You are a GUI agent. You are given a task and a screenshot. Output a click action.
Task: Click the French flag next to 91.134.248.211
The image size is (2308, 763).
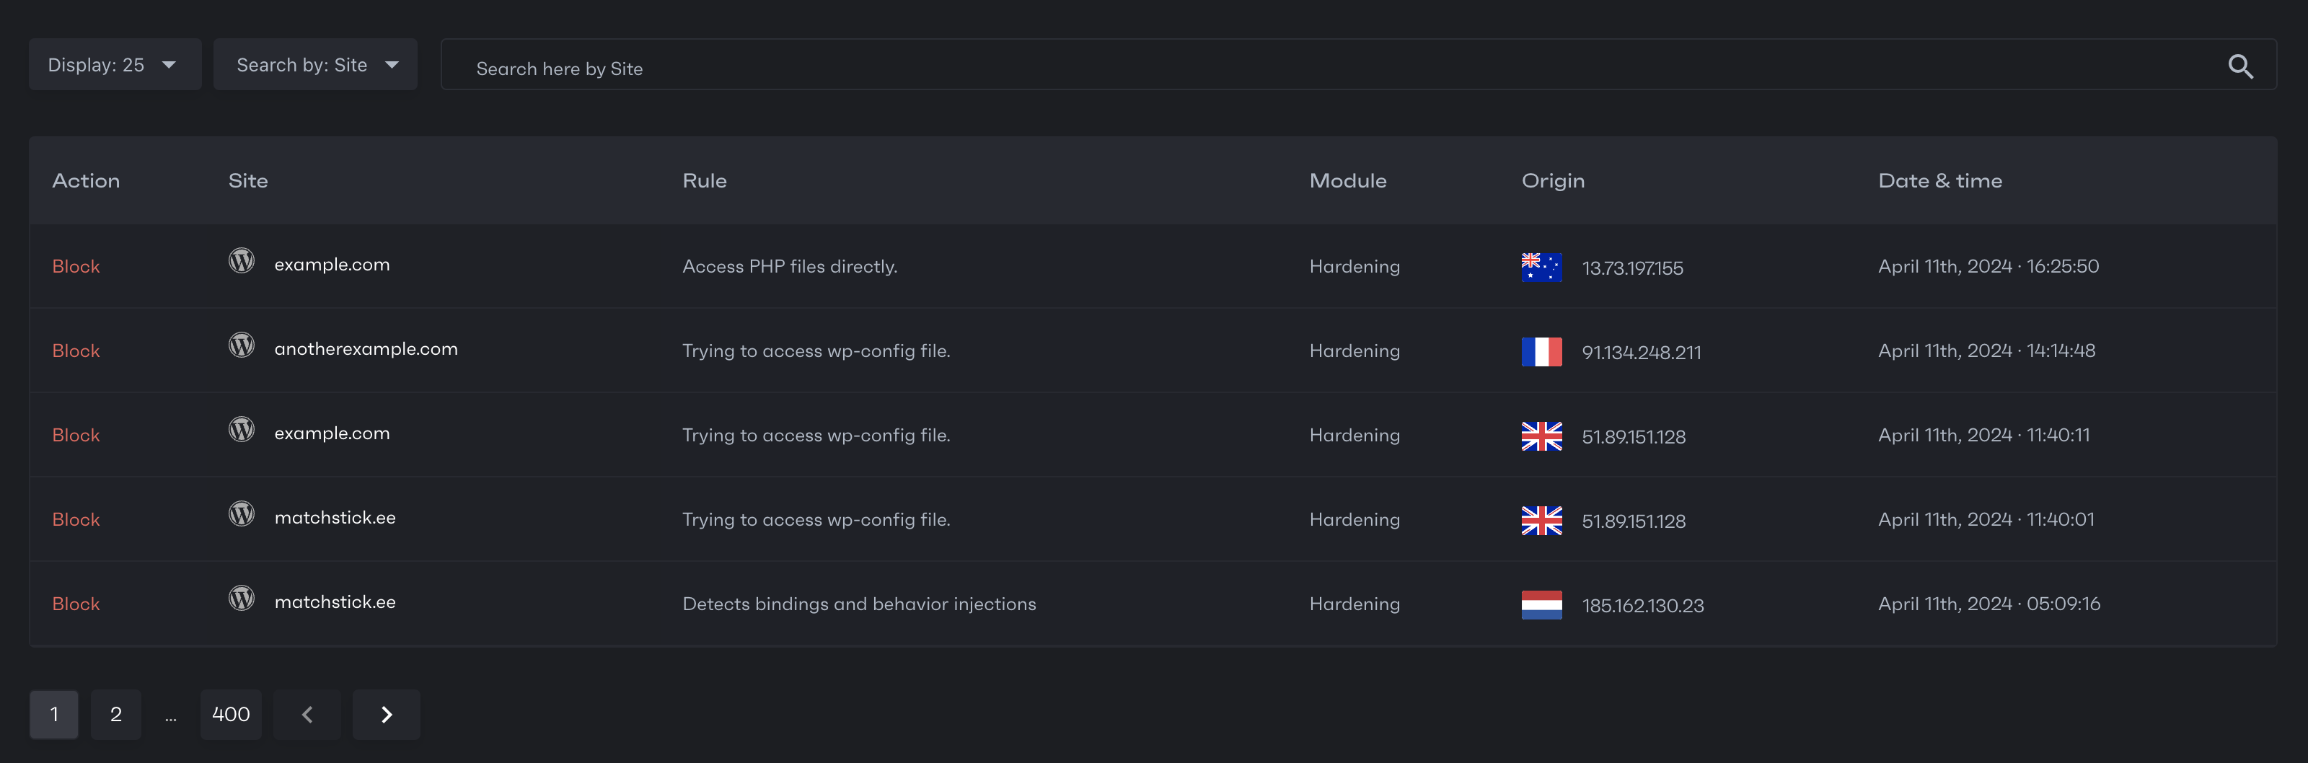point(1541,352)
